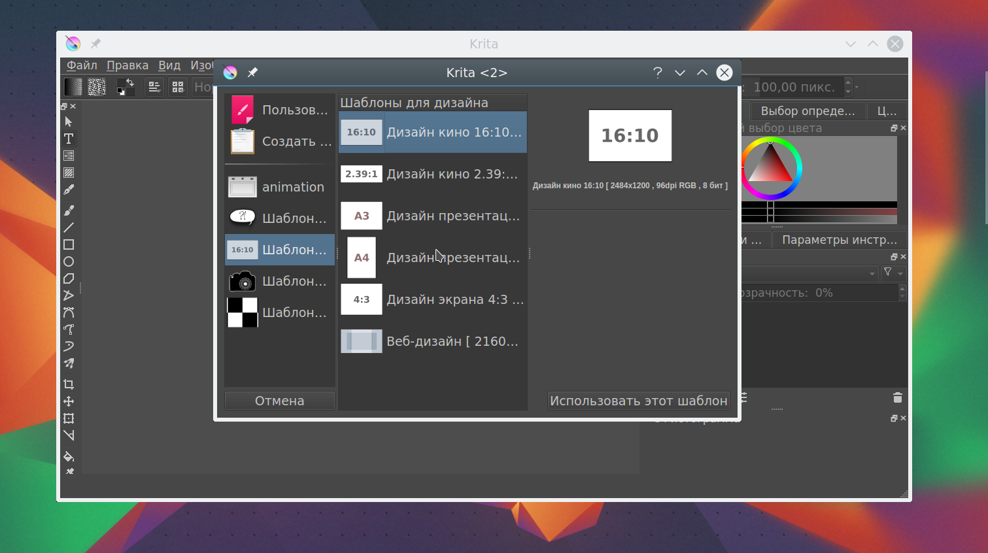Select the animation template category
The image size is (988, 553).
tap(280, 187)
